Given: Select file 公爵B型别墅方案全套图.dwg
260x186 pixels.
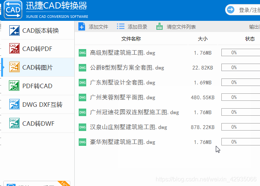Looking at the screenshot, I should tap(127, 68).
